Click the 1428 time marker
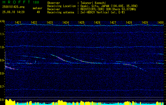This screenshot has height=105, width=166. [x=129, y=22]
